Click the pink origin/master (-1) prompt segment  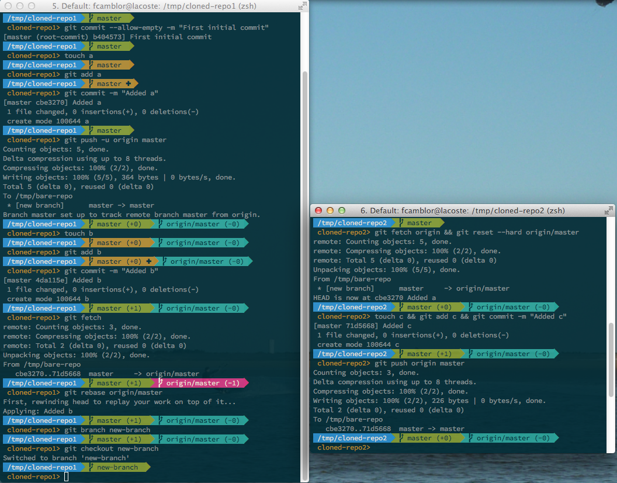202,383
